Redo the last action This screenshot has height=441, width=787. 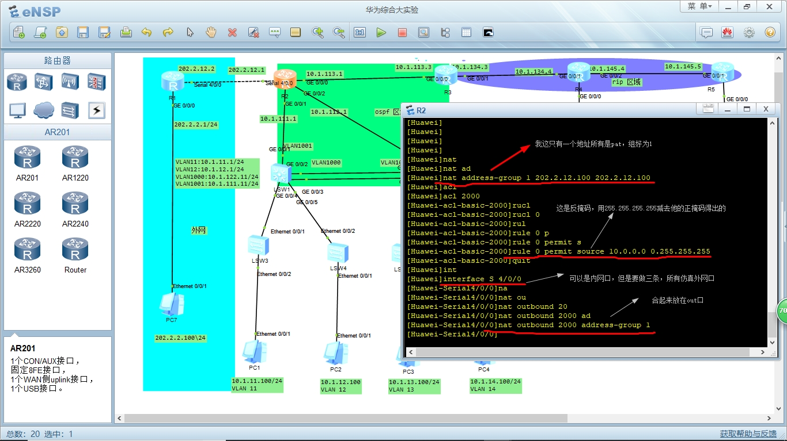point(168,32)
